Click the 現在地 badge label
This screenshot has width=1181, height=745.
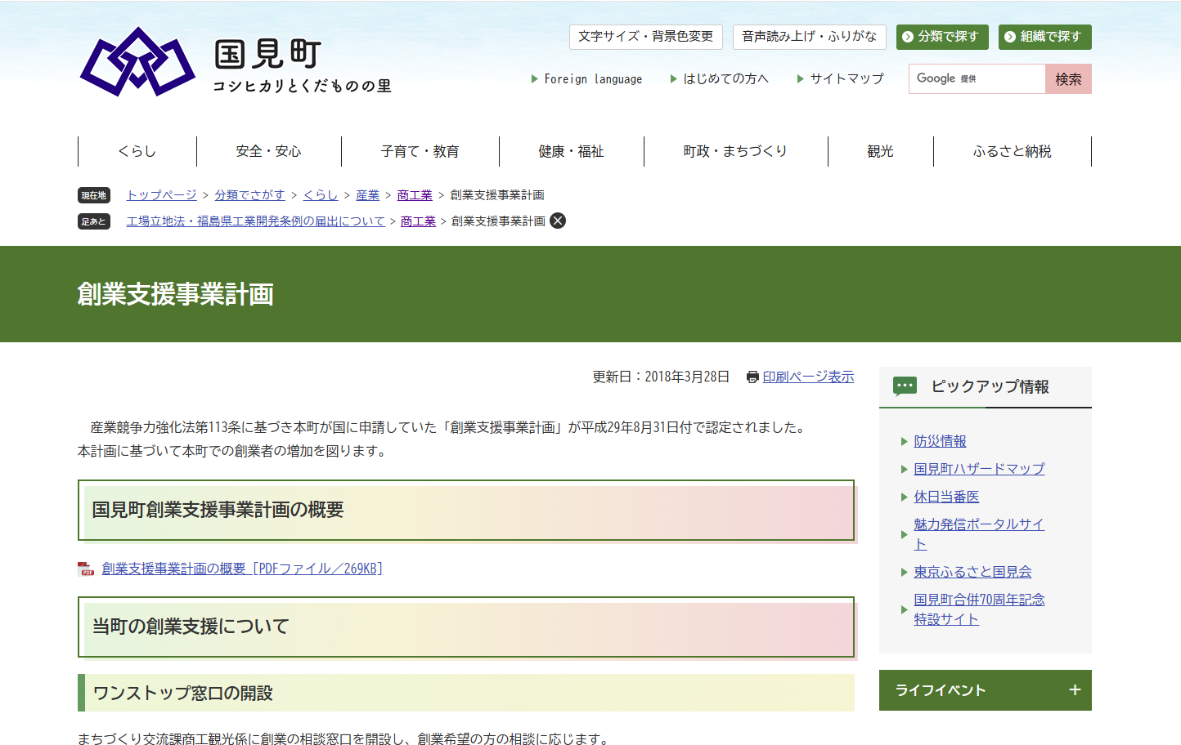[94, 195]
